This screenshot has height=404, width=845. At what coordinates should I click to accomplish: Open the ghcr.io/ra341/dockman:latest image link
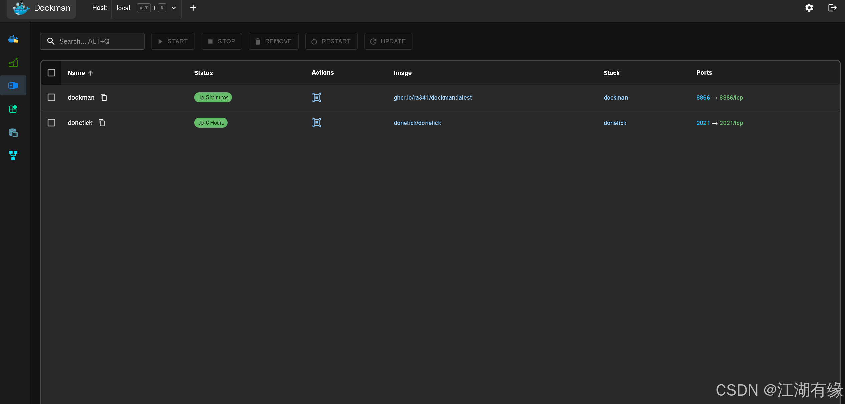click(x=433, y=98)
